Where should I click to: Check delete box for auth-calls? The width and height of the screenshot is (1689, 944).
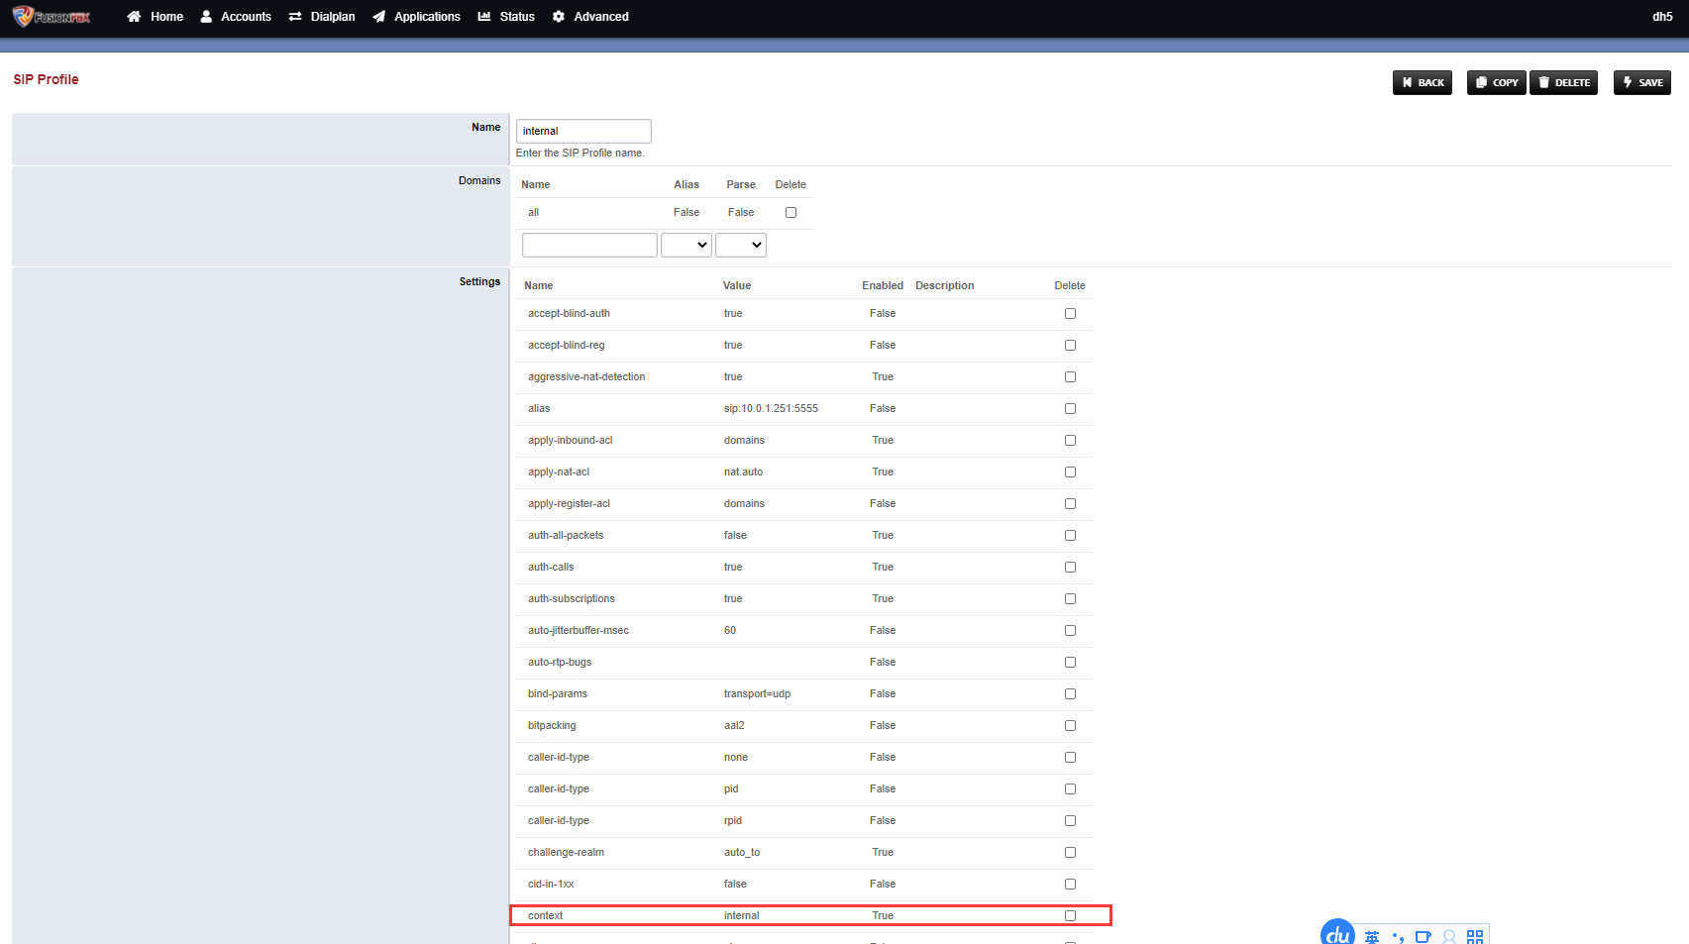[1070, 568]
